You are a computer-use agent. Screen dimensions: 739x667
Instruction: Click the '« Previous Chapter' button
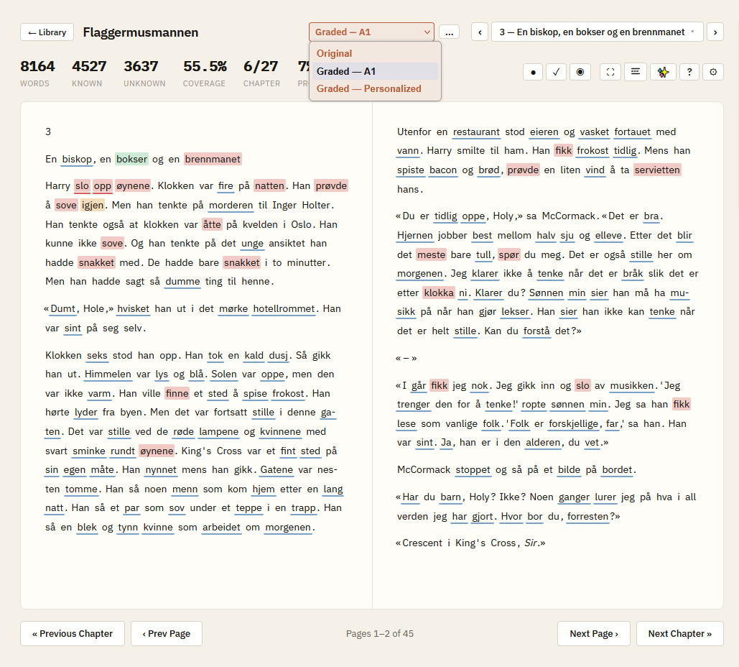coord(73,633)
